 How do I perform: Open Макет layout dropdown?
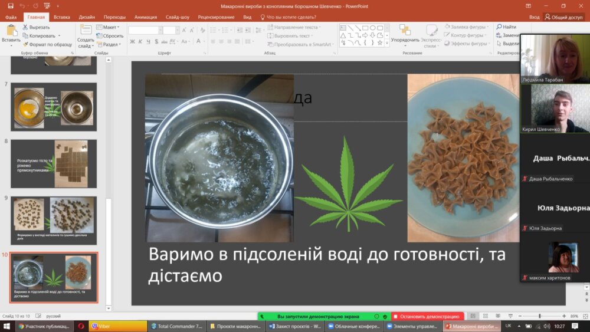point(108,27)
